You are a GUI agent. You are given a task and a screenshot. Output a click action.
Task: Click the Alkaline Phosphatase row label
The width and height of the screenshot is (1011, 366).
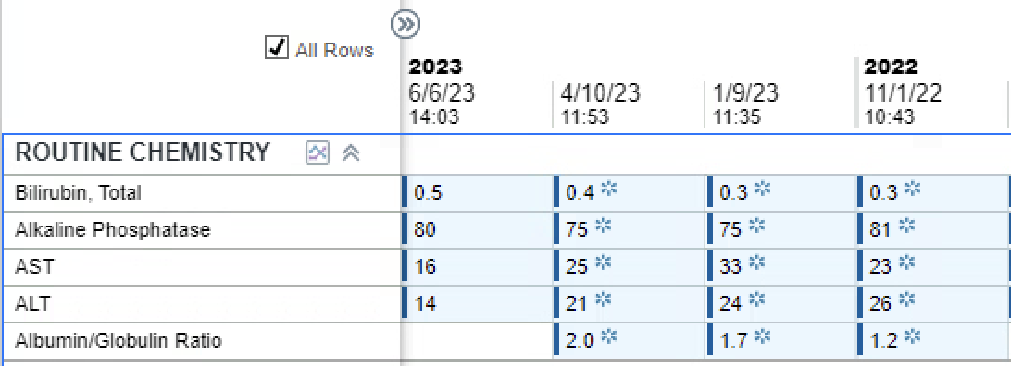click(113, 229)
